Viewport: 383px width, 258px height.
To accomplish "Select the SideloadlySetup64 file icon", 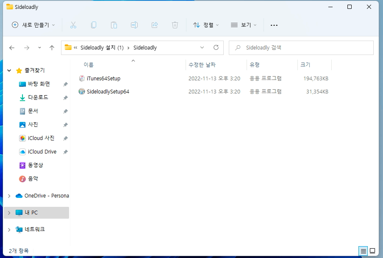I will pyautogui.click(x=82, y=91).
